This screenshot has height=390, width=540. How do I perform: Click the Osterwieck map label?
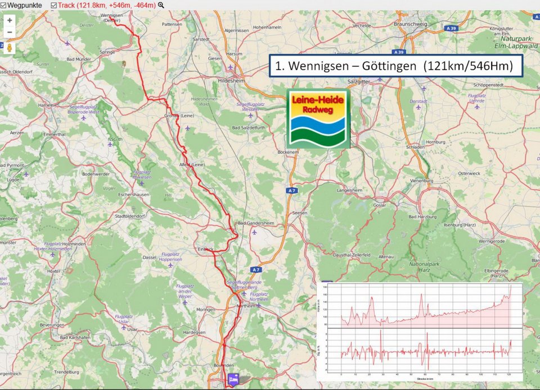point(469,173)
